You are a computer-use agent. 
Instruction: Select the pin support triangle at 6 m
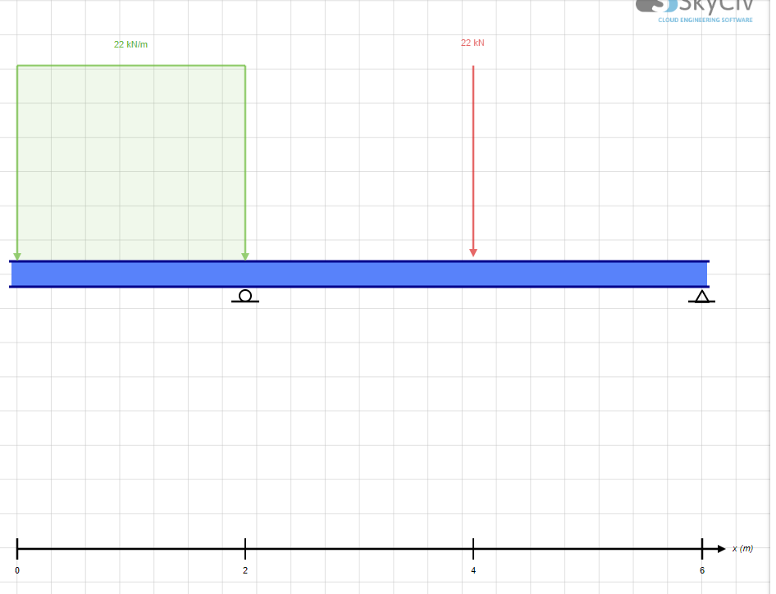point(702,297)
